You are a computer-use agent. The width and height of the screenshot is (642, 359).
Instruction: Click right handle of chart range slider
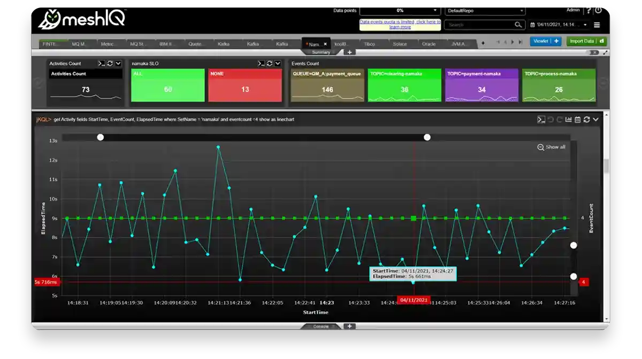427,137
